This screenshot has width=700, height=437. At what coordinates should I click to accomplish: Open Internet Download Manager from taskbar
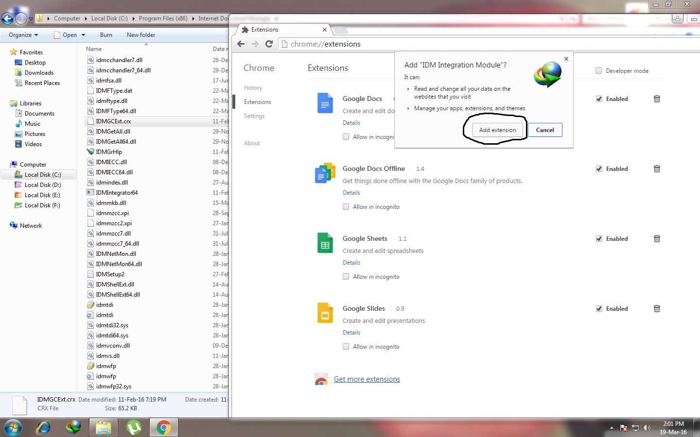click(73, 427)
